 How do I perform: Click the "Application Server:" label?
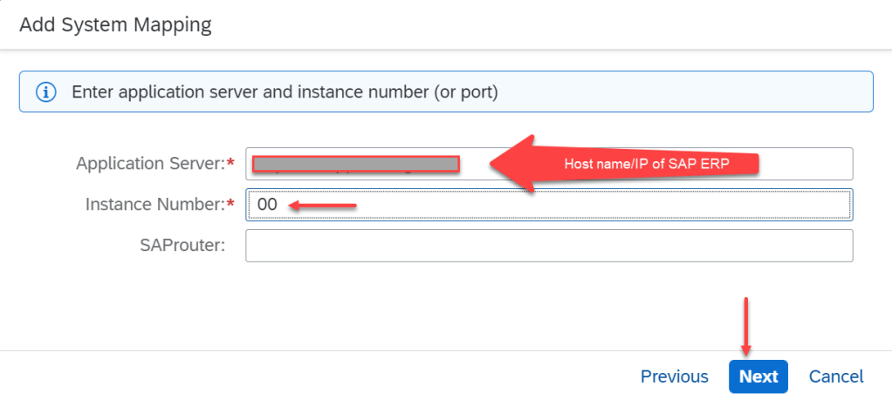tap(150, 164)
